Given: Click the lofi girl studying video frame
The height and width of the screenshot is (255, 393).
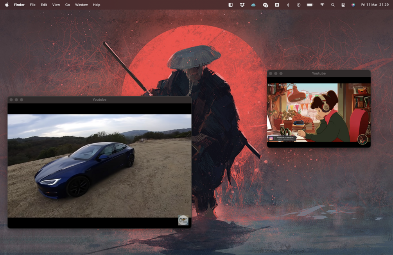Looking at the screenshot, I should click(x=319, y=112).
